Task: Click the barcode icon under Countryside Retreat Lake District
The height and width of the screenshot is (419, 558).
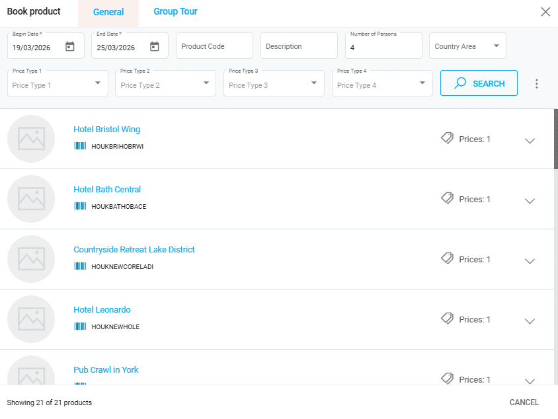Action: click(x=80, y=266)
